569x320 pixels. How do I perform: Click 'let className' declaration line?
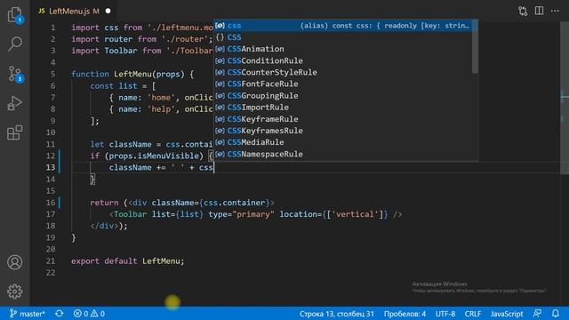point(151,144)
